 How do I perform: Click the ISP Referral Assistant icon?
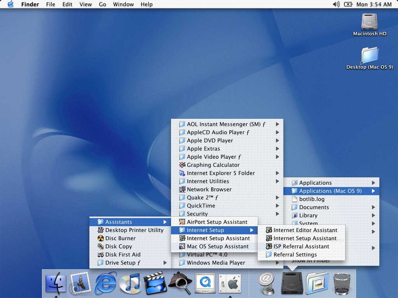click(x=269, y=246)
